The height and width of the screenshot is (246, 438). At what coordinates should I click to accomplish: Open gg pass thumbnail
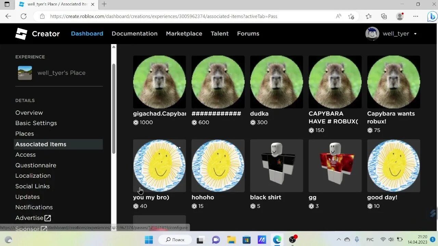335,166
